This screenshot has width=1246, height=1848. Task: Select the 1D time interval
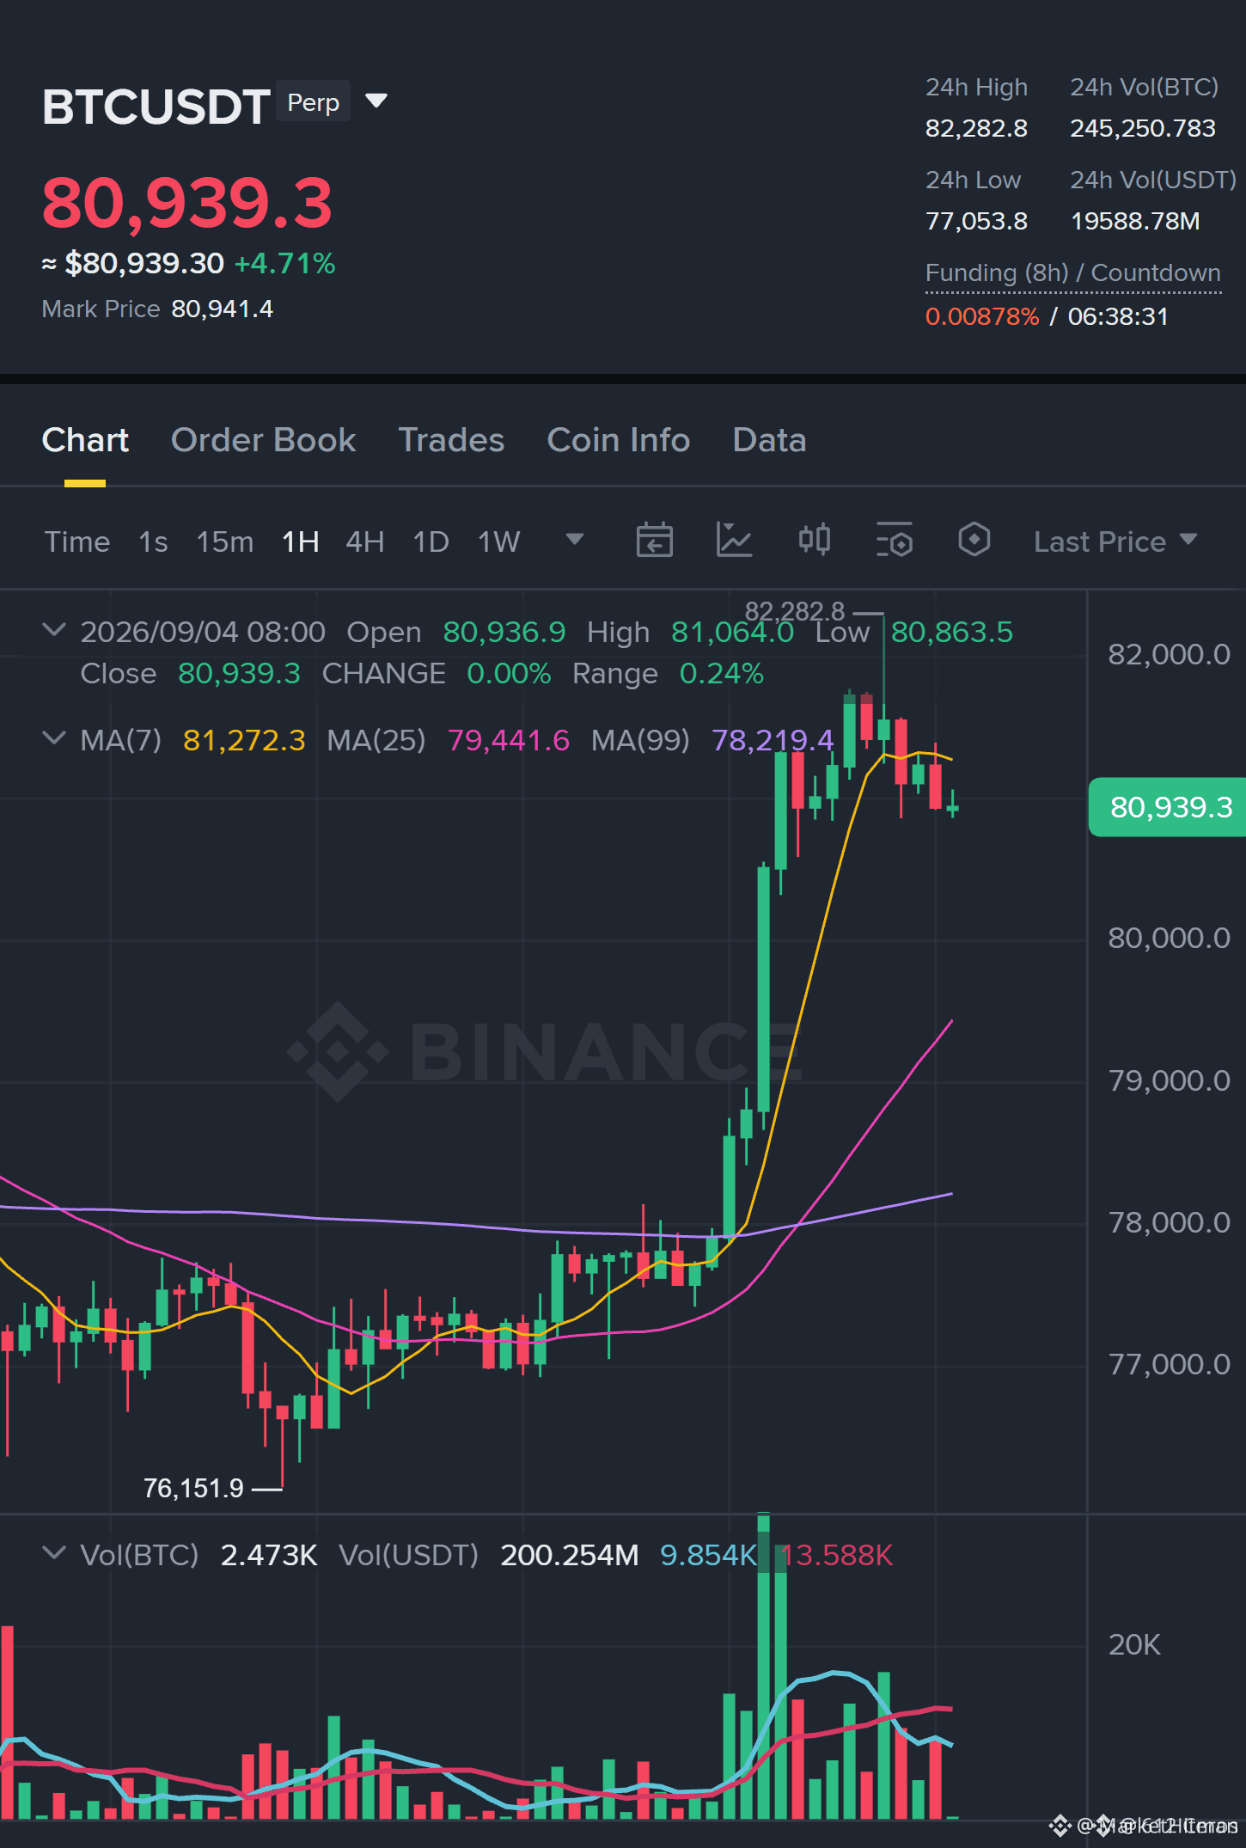(431, 542)
